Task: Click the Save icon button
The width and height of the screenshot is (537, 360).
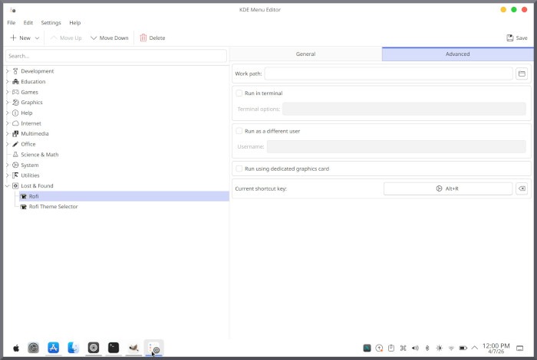Action: tap(510, 38)
